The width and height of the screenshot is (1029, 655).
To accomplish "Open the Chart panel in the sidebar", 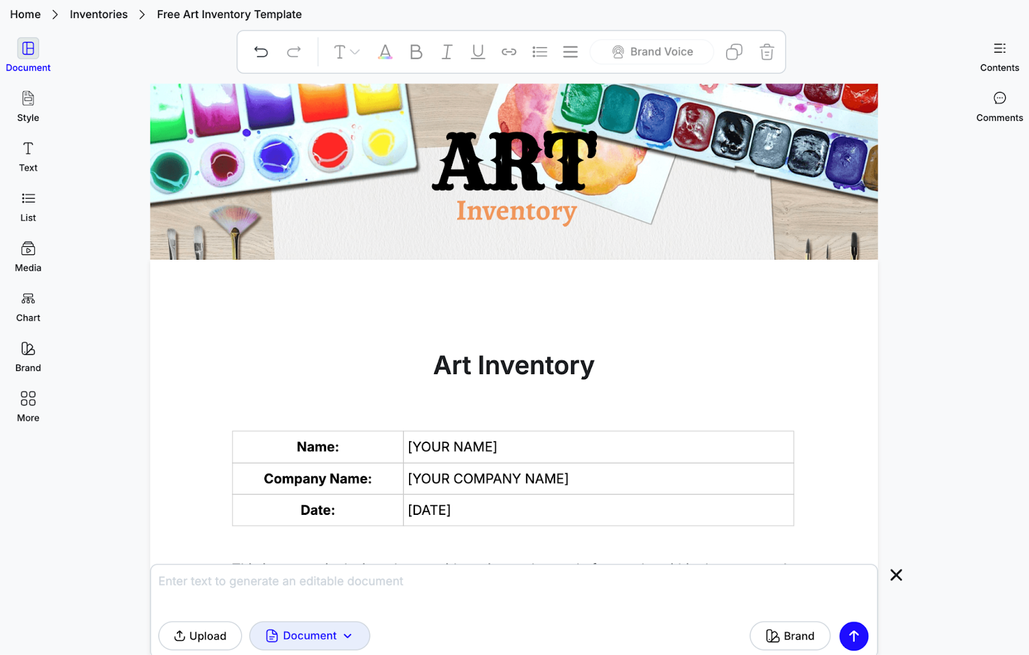I will 27,306.
